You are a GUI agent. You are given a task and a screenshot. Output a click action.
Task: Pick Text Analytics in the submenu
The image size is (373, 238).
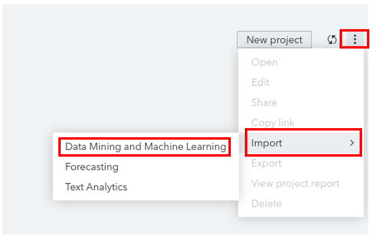coord(96,187)
